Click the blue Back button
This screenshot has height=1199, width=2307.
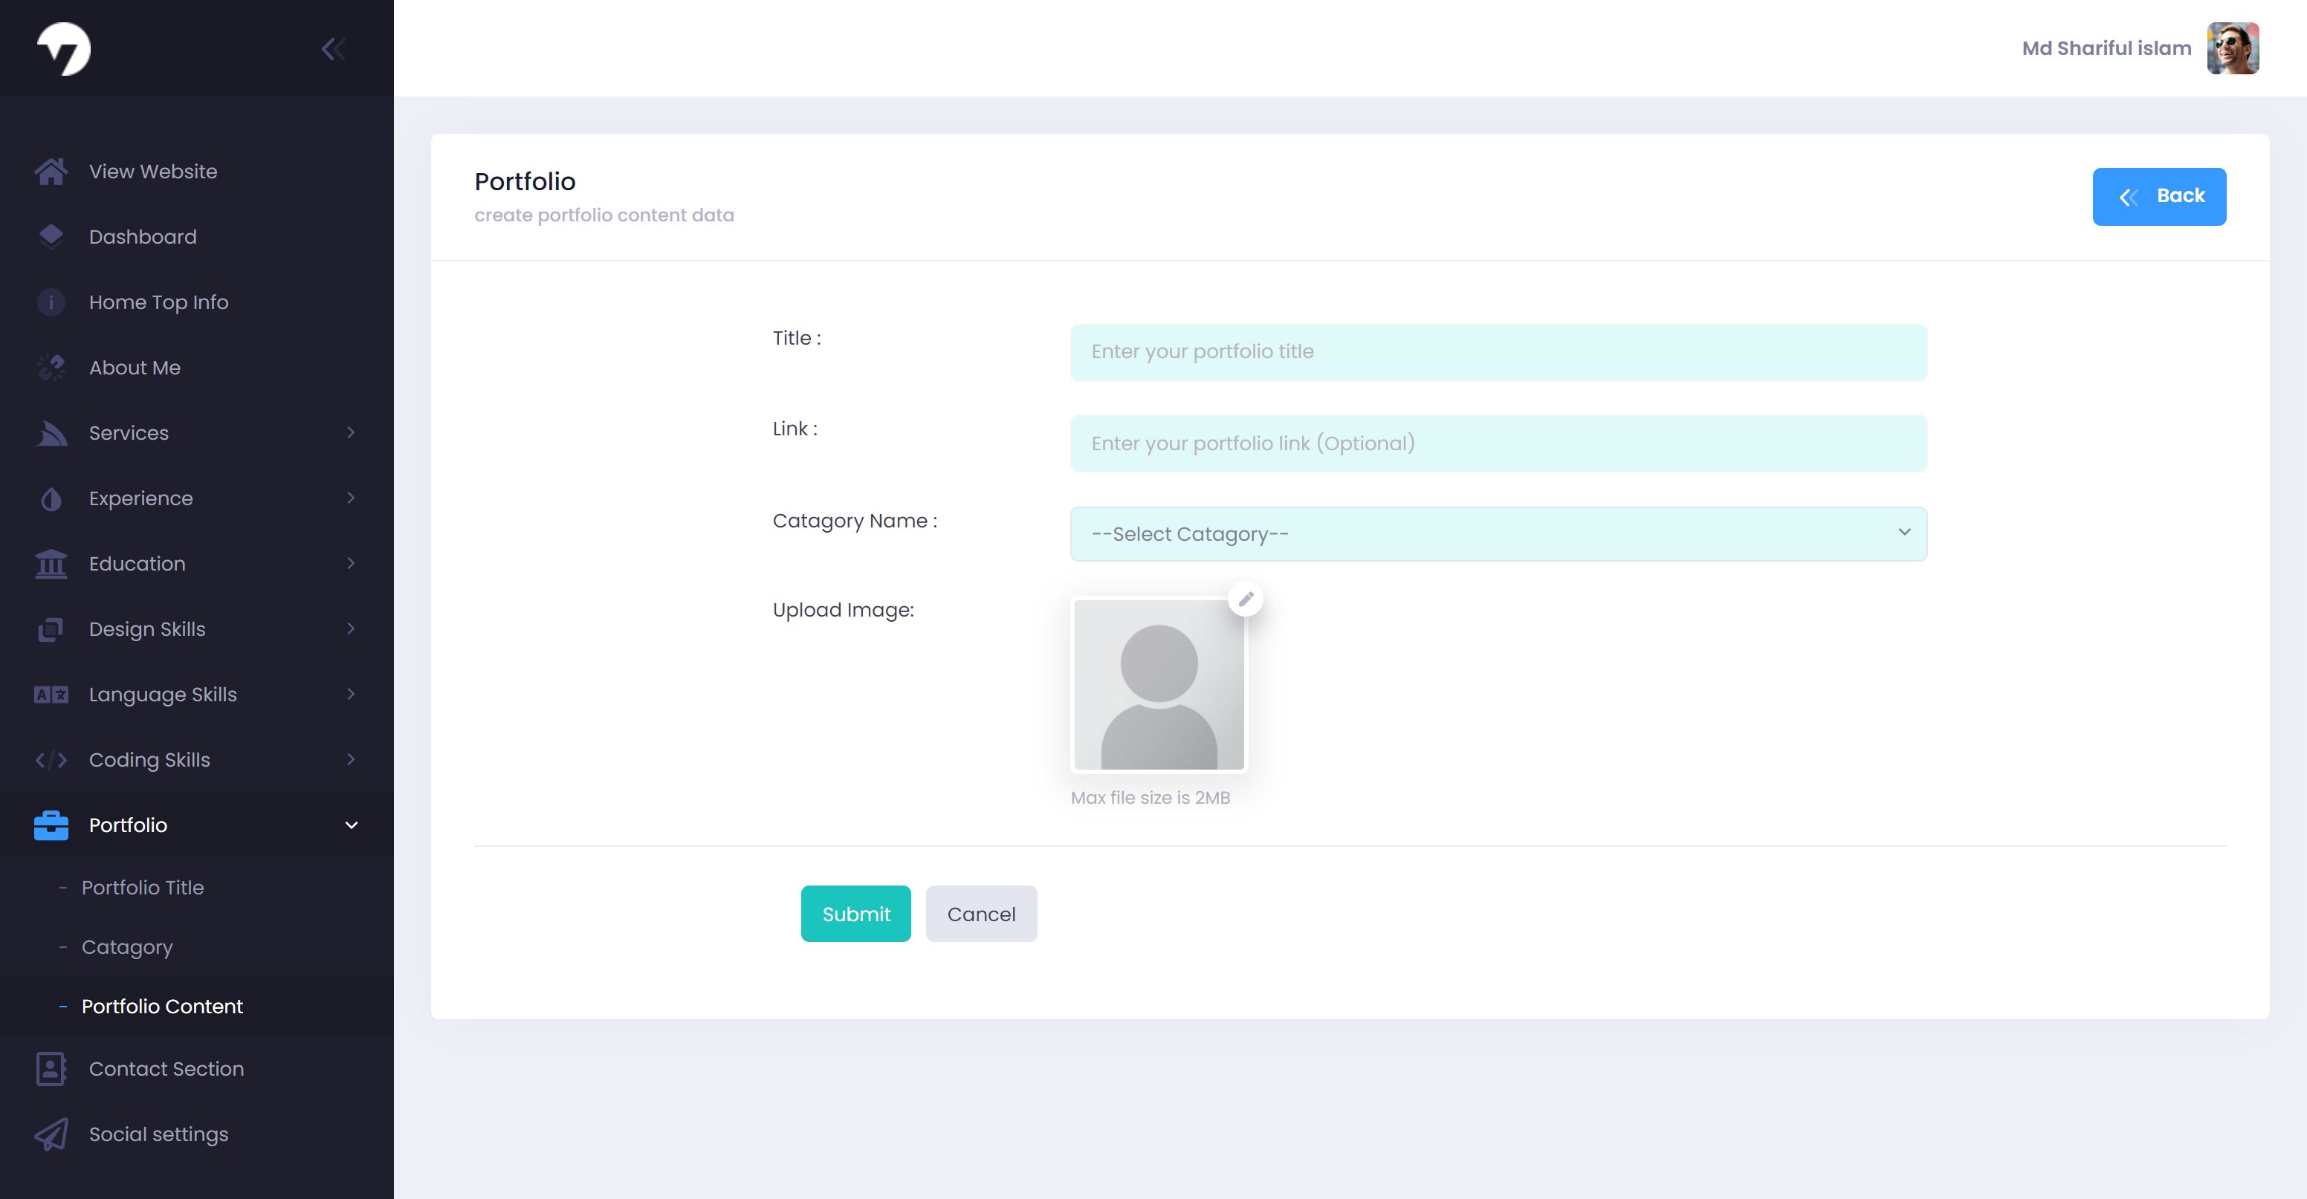click(2158, 196)
